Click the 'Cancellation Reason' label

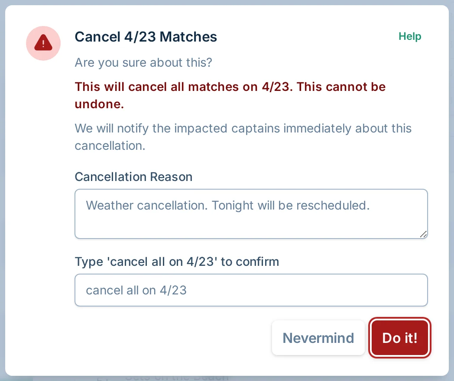pyautogui.click(x=133, y=177)
